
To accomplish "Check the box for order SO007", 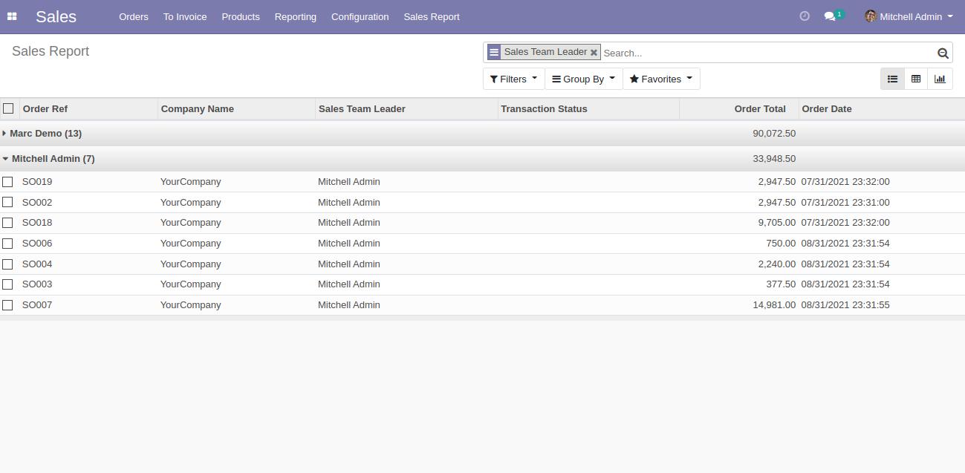I will tap(7, 305).
